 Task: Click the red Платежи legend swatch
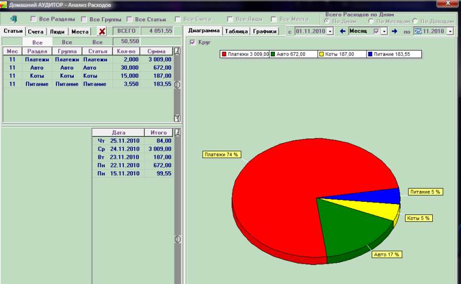point(224,54)
